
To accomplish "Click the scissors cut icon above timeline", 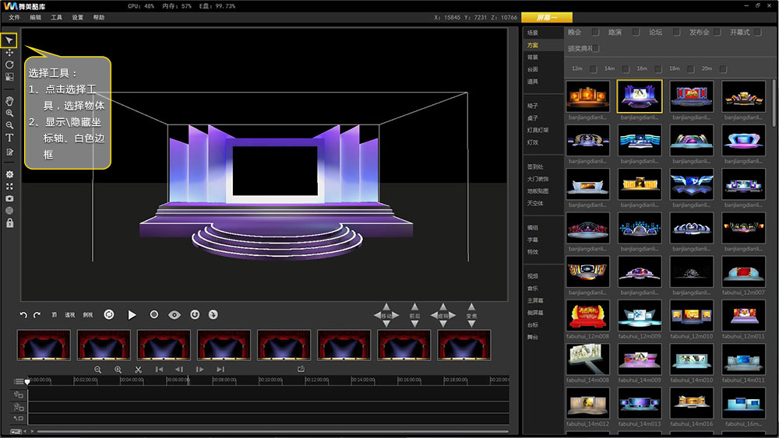I will click(x=138, y=370).
